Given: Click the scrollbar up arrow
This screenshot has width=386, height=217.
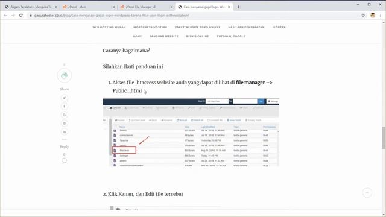Looking at the screenshot, I should pyautogui.click(x=384, y=22).
